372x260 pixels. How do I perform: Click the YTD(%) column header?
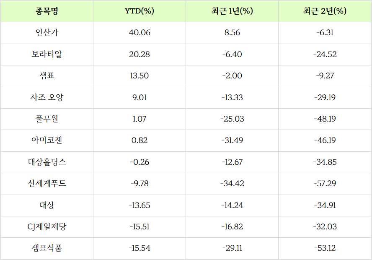tap(139, 11)
